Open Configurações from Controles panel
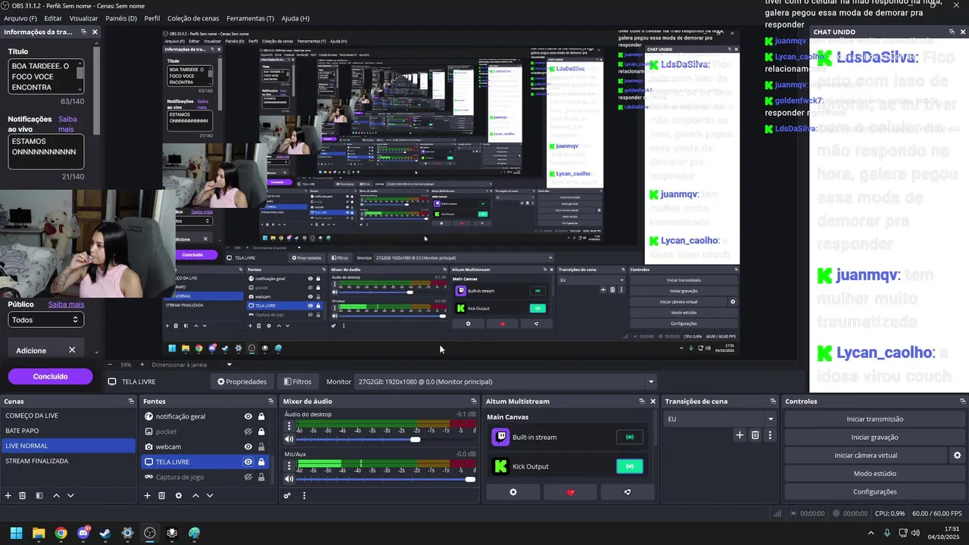Screen dimensions: 969x545 tap(874, 492)
